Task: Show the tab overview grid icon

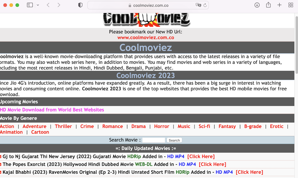Action: pyautogui.click(x=291, y=5)
